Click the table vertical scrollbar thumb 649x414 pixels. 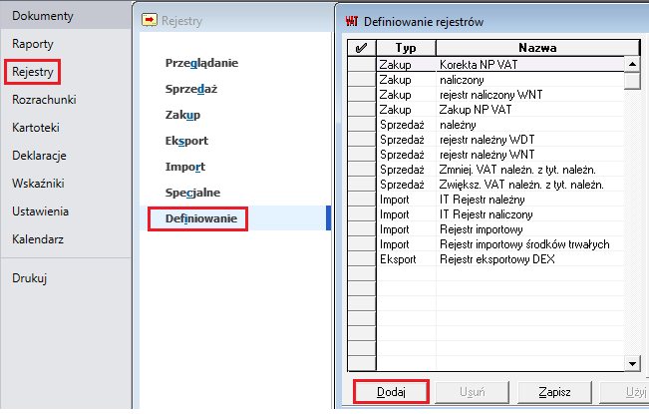(x=632, y=81)
